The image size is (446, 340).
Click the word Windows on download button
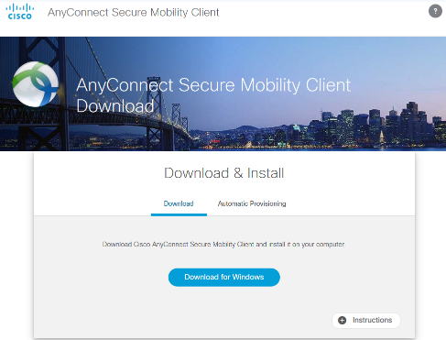click(248, 277)
